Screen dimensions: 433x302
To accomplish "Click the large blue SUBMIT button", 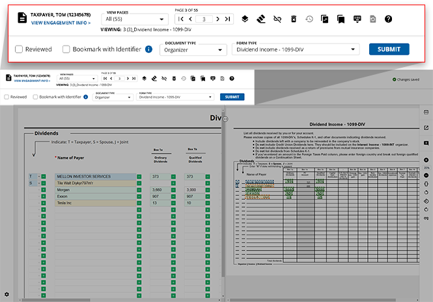I will [x=389, y=49].
